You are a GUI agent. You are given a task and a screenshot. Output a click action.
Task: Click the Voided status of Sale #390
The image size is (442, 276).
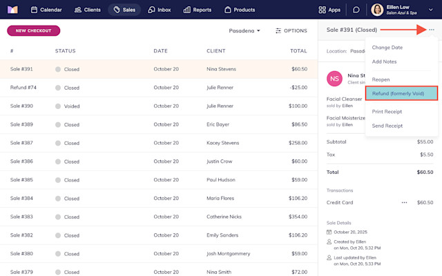pyautogui.click(x=72, y=106)
